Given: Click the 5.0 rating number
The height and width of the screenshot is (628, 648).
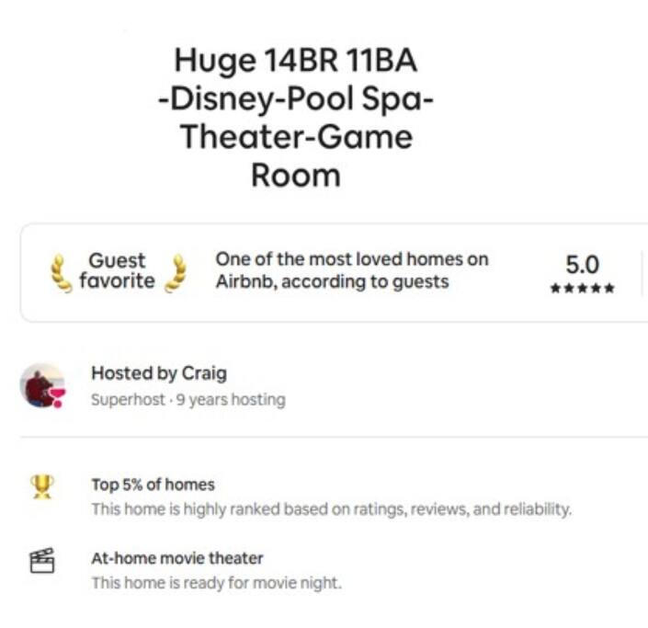Looking at the screenshot, I should pos(582,265).
